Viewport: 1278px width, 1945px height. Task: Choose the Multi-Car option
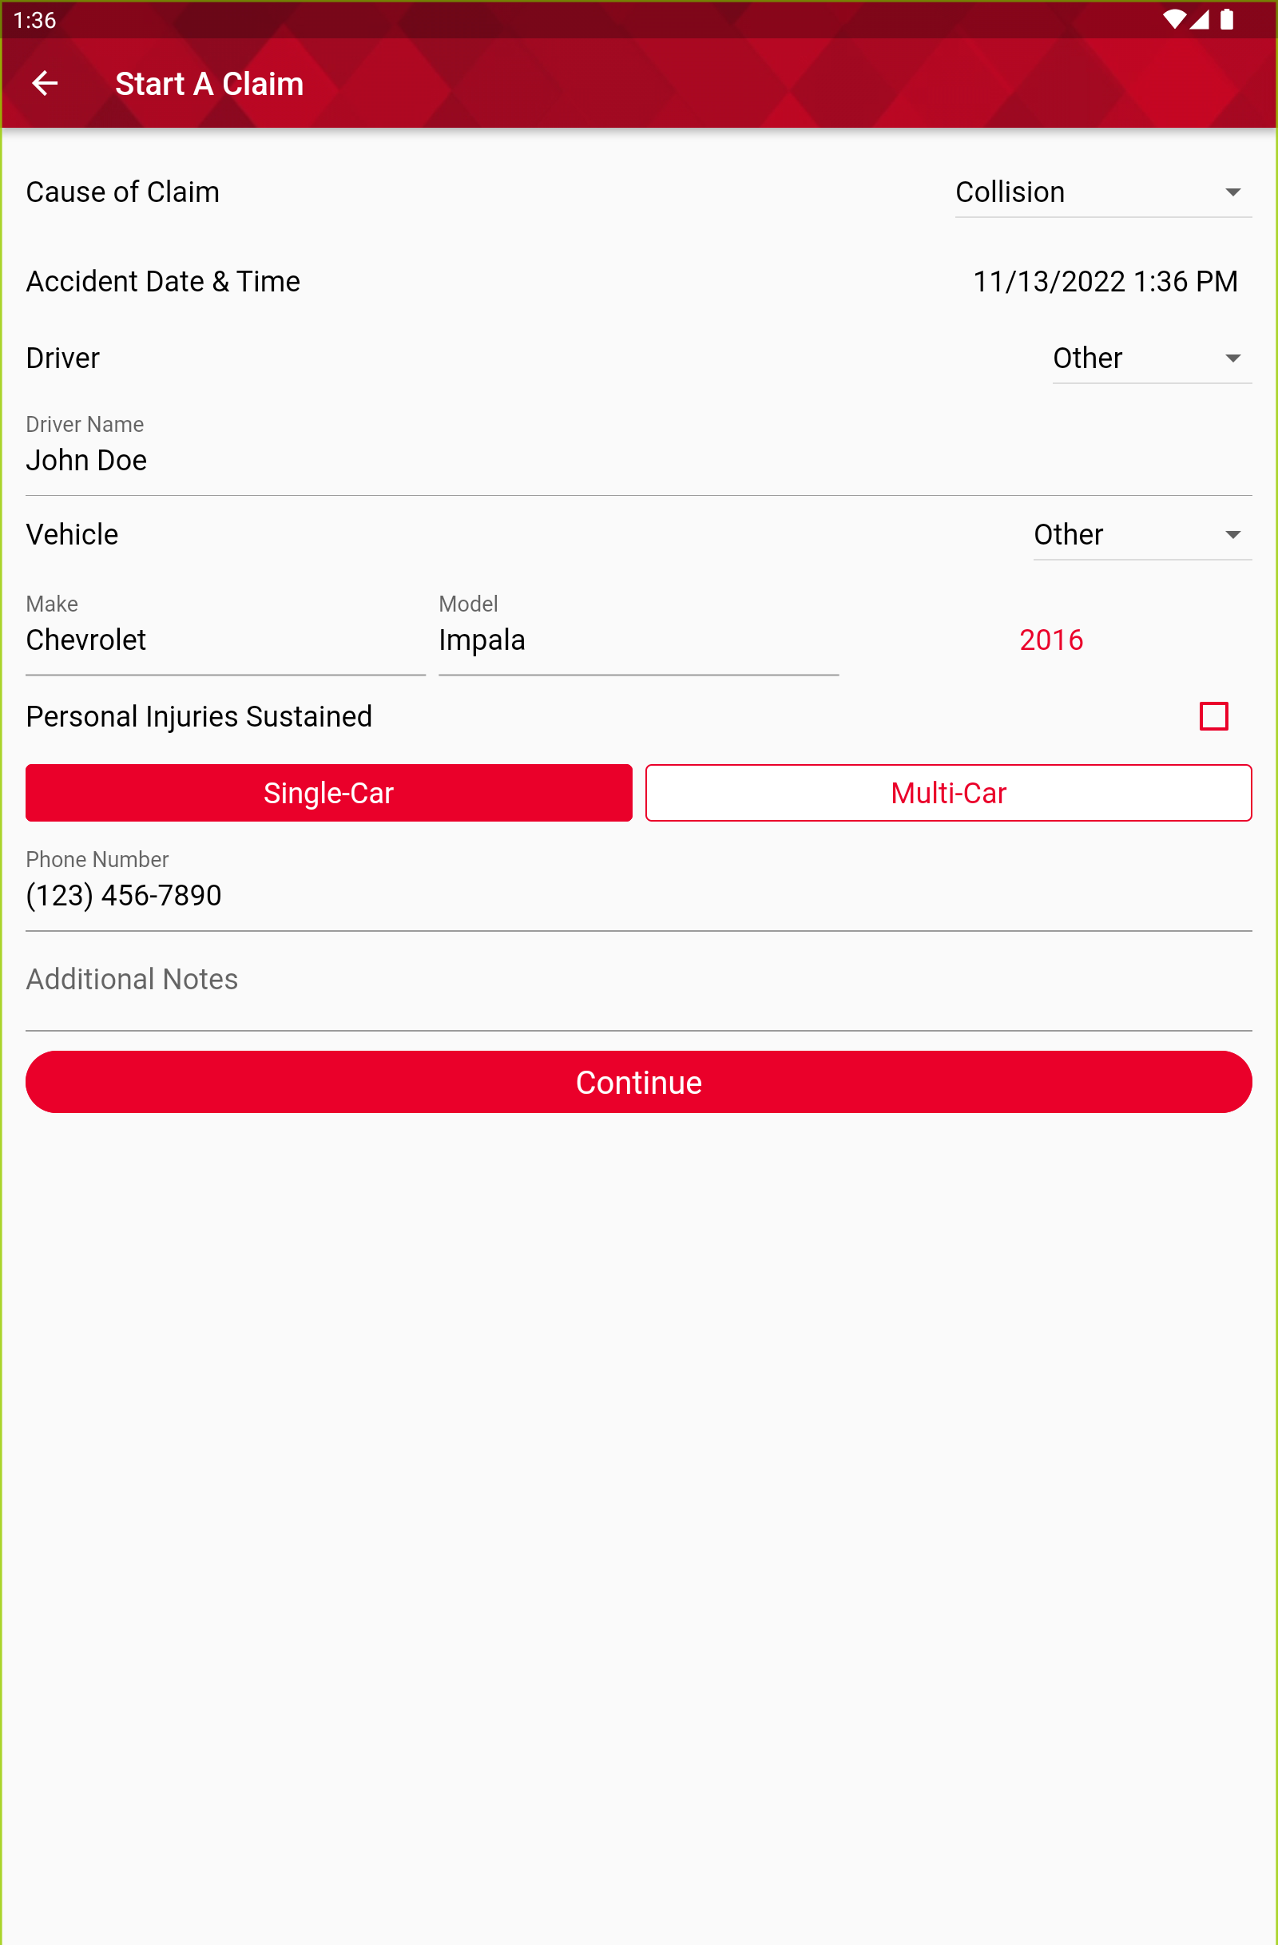(x=948, y=793)
